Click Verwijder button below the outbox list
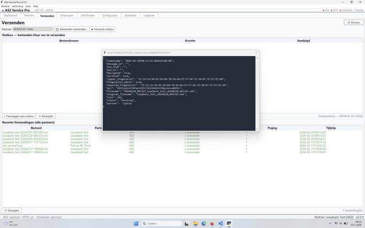The height and width of the screenshot is (228, 365). point(46,116)
